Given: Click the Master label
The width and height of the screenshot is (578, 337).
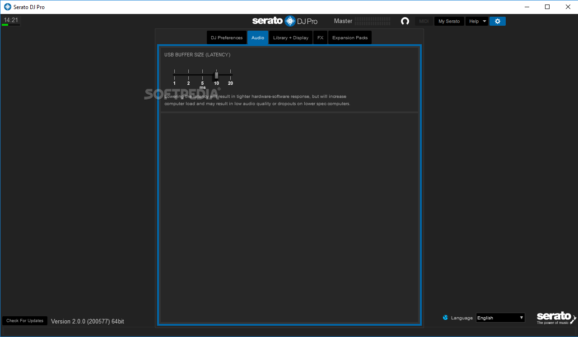Looking at the screenshot, I should [x=343, y=21].
